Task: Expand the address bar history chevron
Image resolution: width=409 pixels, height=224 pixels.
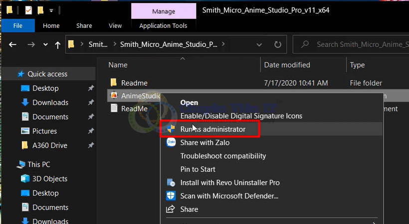Action: coord(259,44)
